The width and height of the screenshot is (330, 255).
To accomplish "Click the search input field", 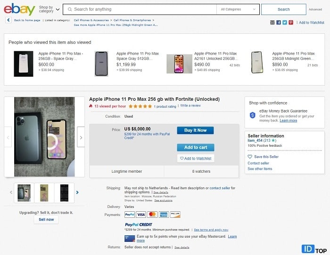I will [x=141, y=9].
